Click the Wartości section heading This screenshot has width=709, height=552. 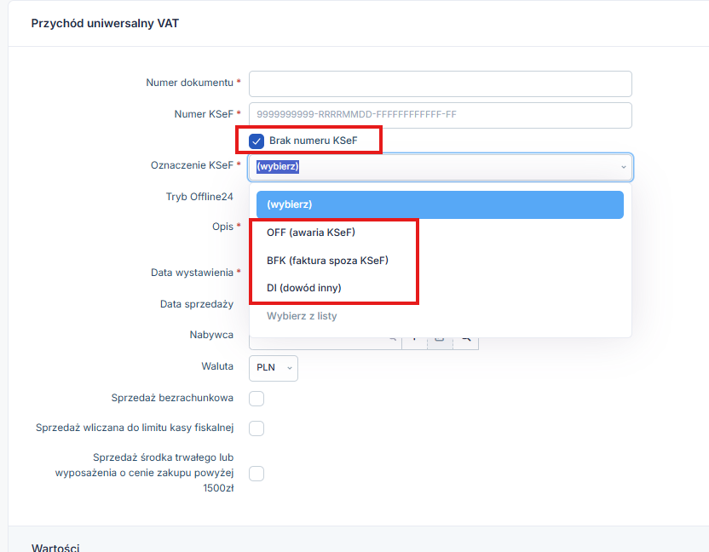55,548
